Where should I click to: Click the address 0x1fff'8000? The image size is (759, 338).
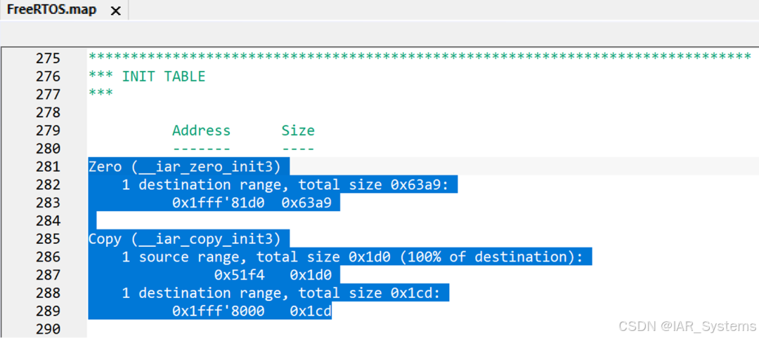coord(219,311)
